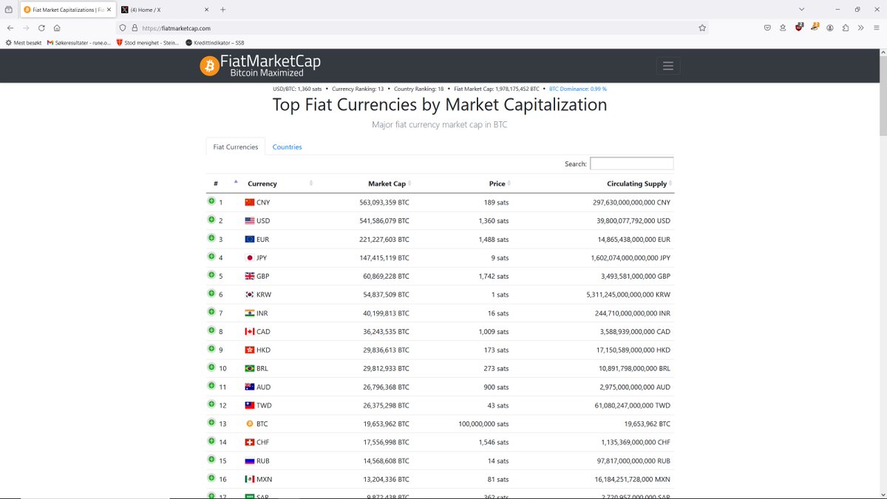
Task: Open the hamburger navigation menu on site
Action: pos(668,66)
